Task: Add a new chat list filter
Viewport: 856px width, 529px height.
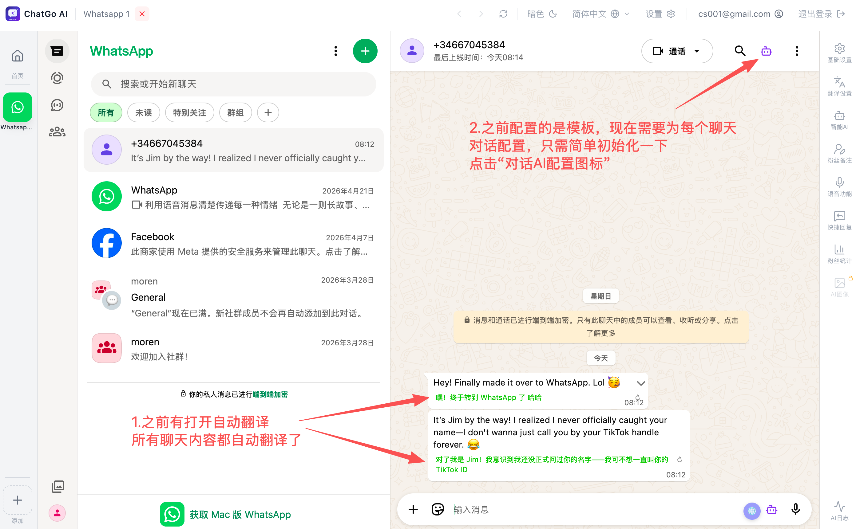Action: coord(268,113)
